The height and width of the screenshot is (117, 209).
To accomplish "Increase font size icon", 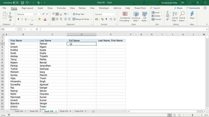I will coord(43,14).
